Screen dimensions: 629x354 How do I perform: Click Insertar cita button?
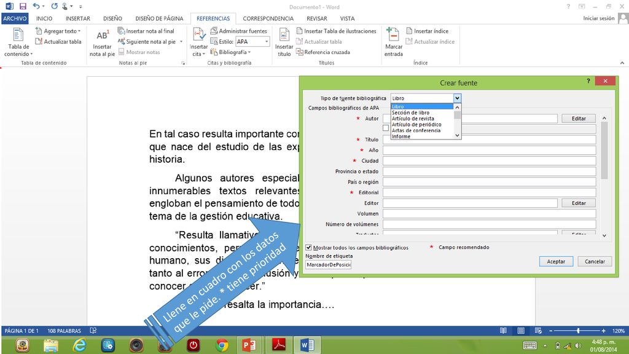(x=198, y=42)
